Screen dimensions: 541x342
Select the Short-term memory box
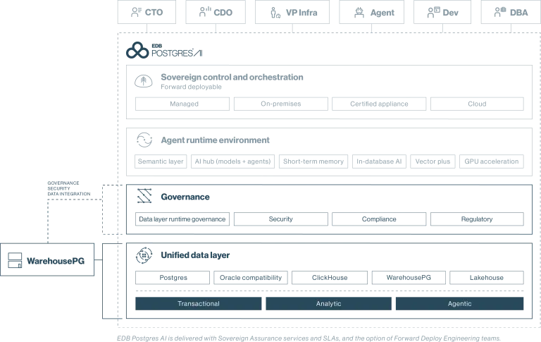(x=313, y=161)
